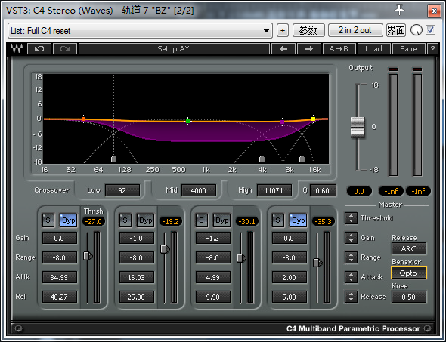Click band 1 Attk field 34.99
Image resolution: width=446 pixels, height=342 pixels.
pyautogui.click(x=60, y=277)
